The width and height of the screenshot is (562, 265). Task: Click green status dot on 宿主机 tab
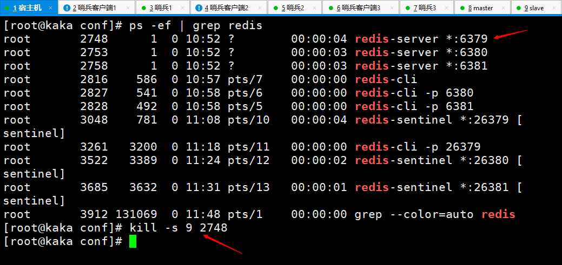(x=7, y=8)
